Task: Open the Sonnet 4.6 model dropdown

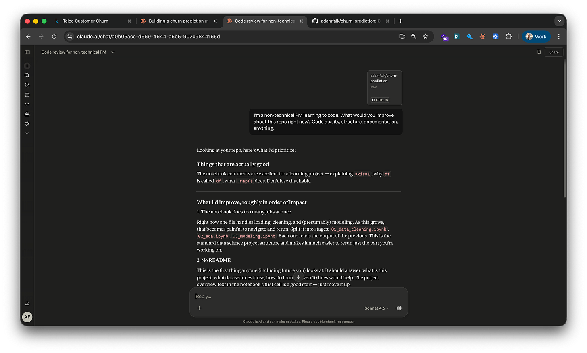Action: [x=376, y=308]
